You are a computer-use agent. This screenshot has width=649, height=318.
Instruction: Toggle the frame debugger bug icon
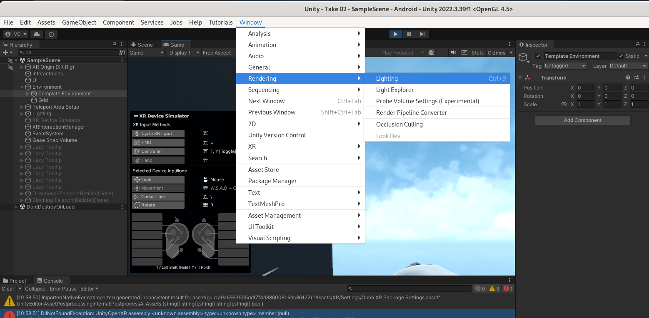tap(431, 53)
